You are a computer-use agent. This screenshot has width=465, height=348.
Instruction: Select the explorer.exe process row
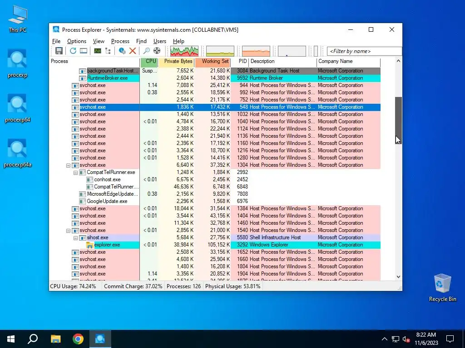point(215,245)
